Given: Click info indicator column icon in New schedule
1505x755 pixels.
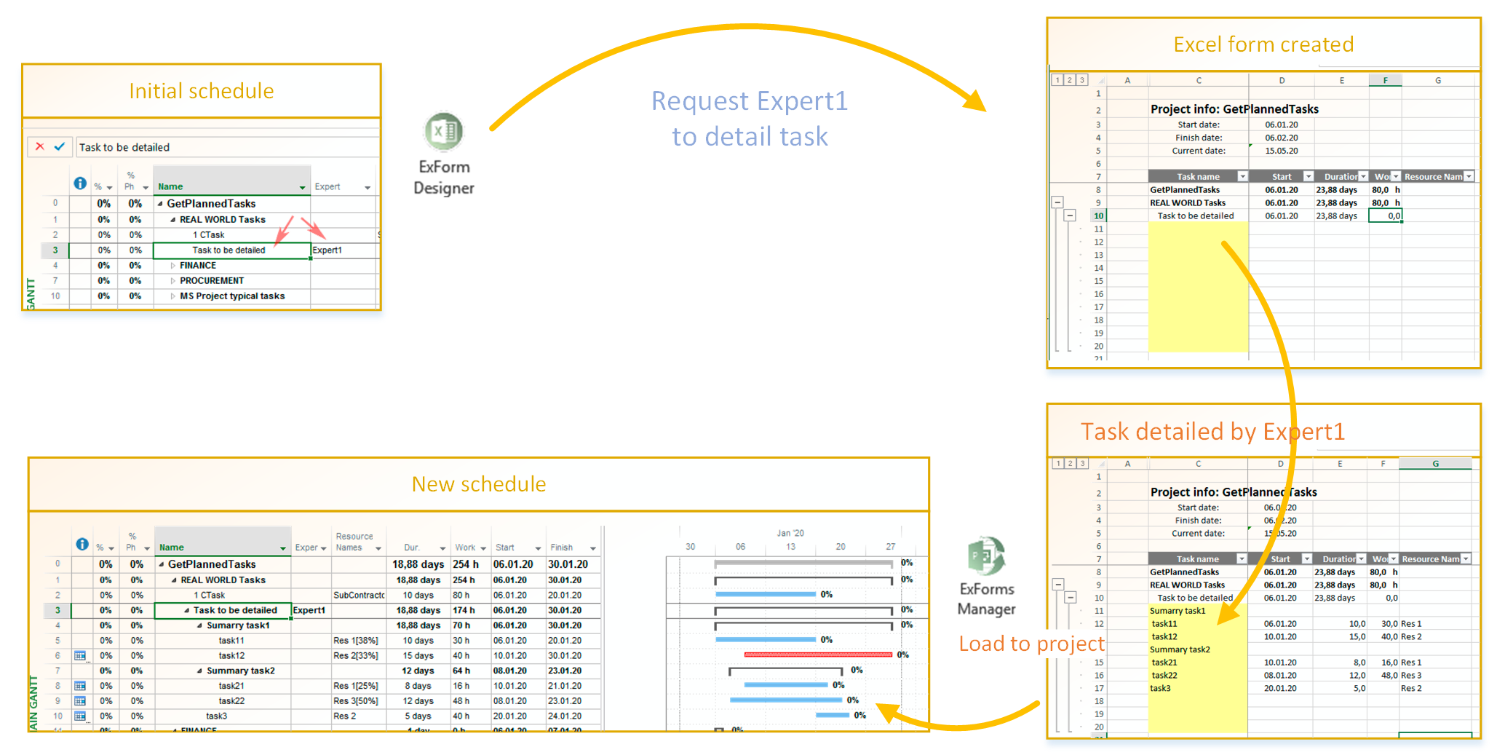Looking at the screenshot, I should pyautogui.click(x=82, y=545).
